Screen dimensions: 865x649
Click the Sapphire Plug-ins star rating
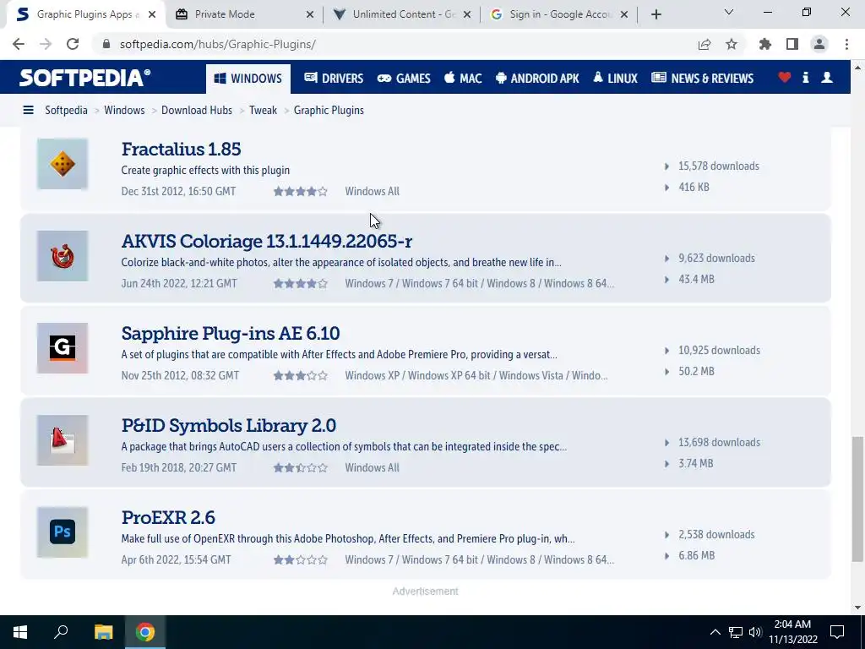pos(301,375)
